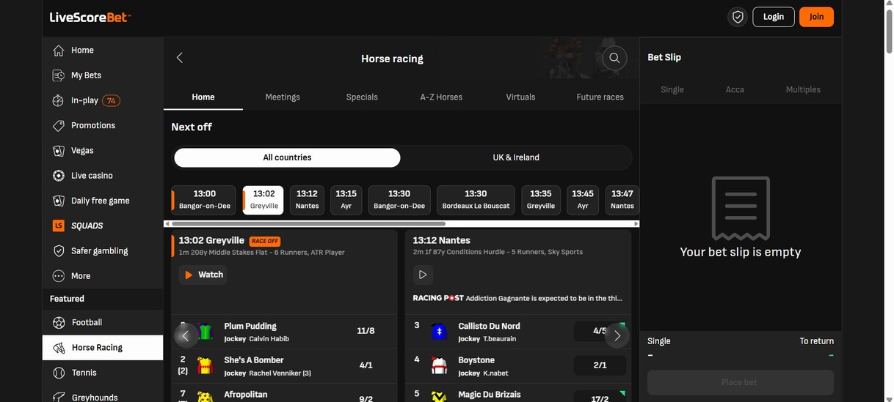This screenshot has height=402, width=894.
Task: Click the Tennis ball icon
Action: (x=59, y=373)
